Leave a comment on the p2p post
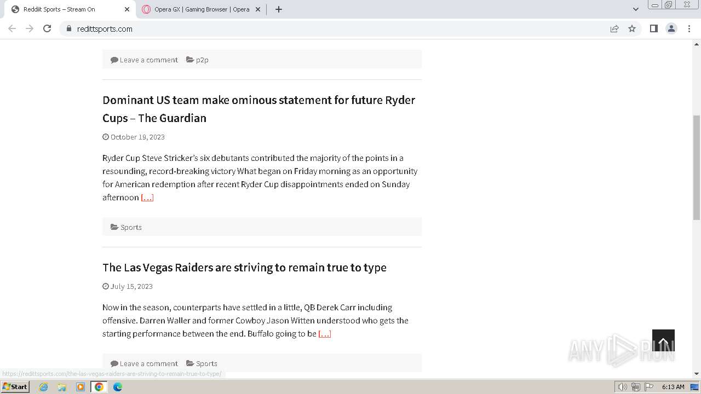 (149, 60)
